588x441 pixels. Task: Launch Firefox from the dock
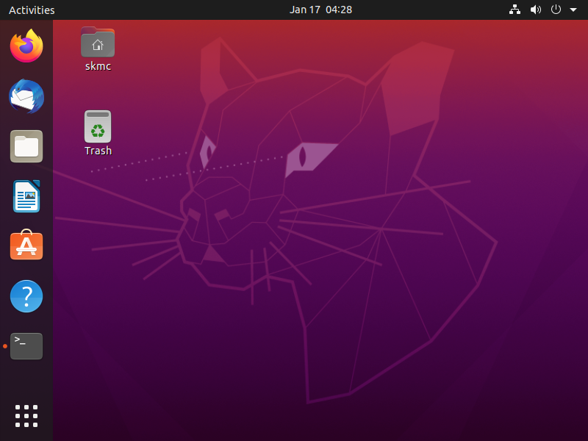click(26, 46)
